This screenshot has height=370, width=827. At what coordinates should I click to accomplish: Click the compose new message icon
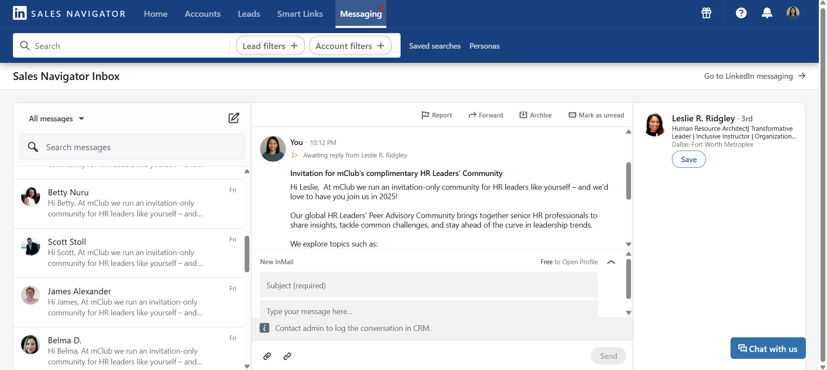(x=233, y=118)
